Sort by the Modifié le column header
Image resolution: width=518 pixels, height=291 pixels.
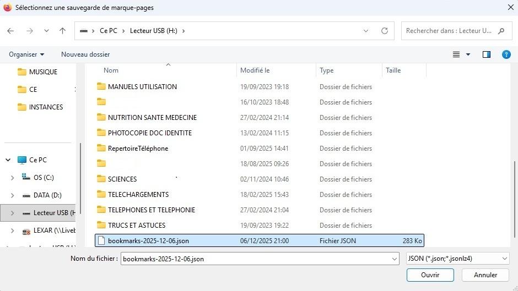(x=255, y=70)
